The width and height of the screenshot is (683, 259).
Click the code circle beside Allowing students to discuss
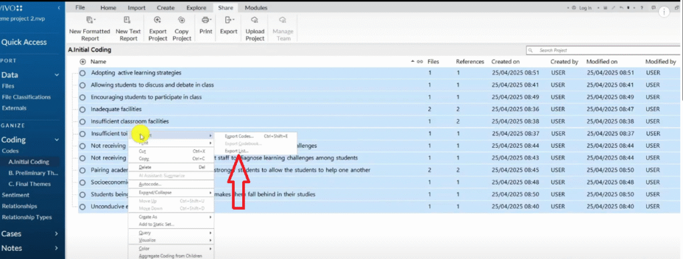pyautogui.click(x=82, y=85)
